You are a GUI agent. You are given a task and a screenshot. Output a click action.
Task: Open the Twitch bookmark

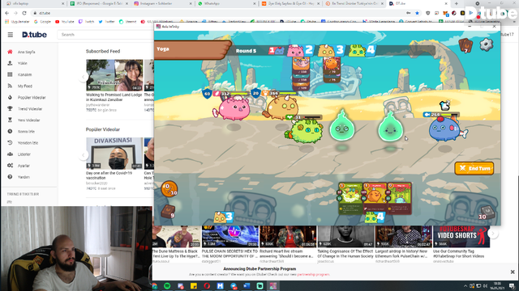coord(87,22)
